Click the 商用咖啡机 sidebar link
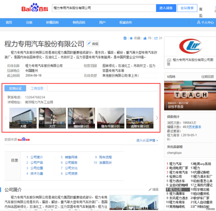The height and width of the screenshot is (211, 216). click(x=177, y=207)
